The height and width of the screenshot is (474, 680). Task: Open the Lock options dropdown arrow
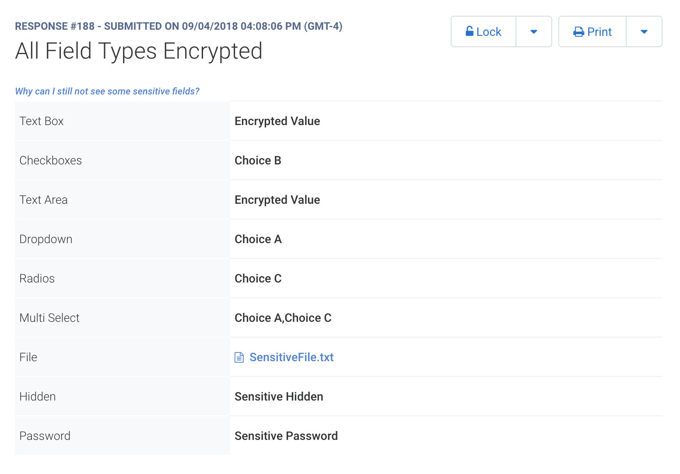[534, 31]
